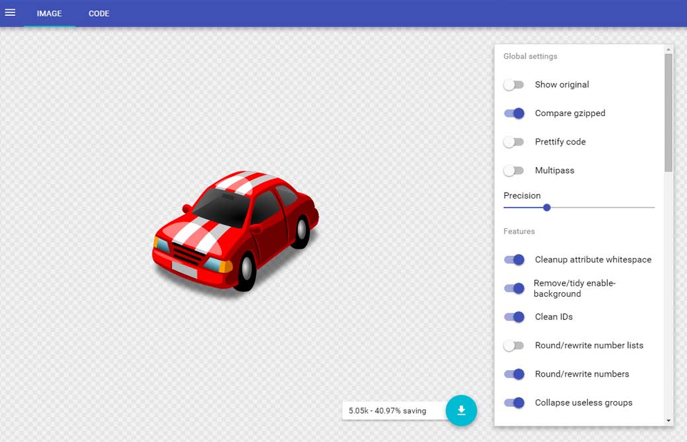Screen dimensions: 687x442
Task: Disable Compare gzipped toggle
Action: click(514, 113)
